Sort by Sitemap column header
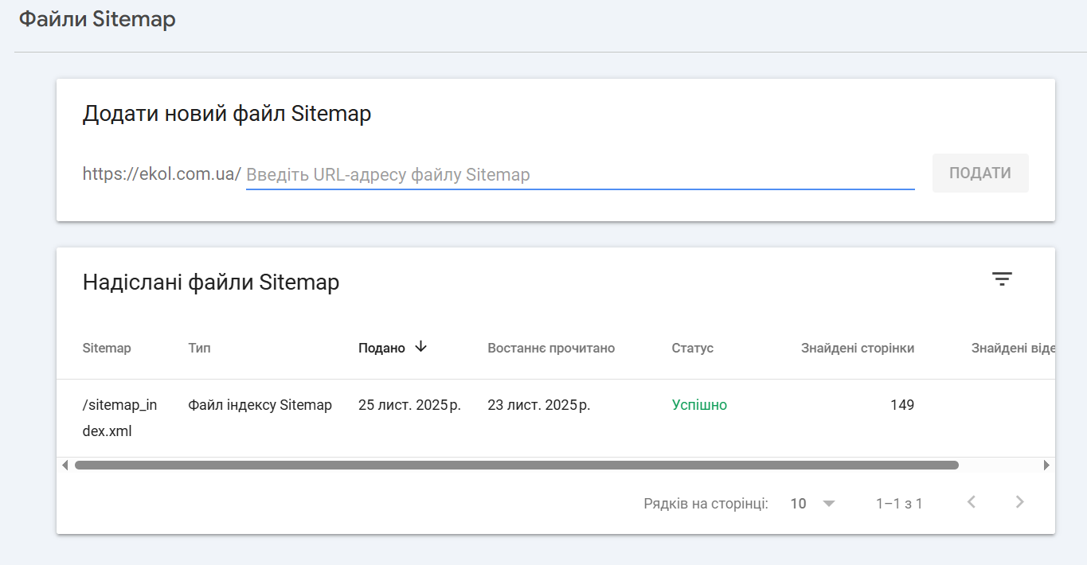The height and width of the screenshot is (565, 1087). 107,349
